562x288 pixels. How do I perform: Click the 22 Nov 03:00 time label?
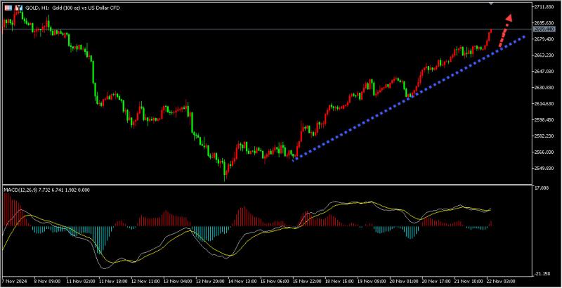[499, 280]
